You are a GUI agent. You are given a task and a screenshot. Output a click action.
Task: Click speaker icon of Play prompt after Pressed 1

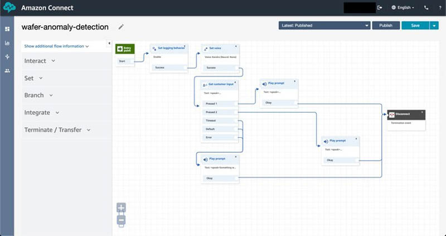click(264, 84)
